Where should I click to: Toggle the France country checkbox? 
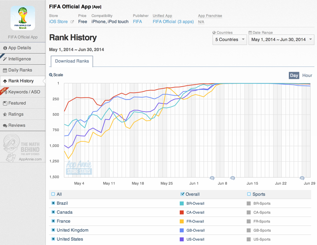click(x=53, y=221)
